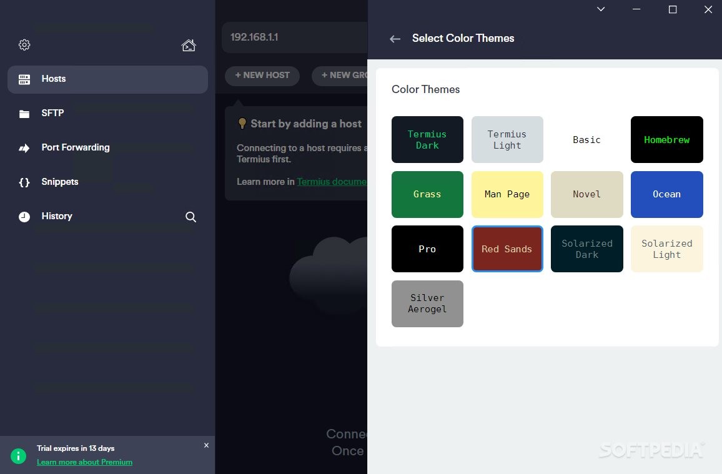The width and height of the screenshot is (722, 474).
Task: Go back from Select Color Themes
Action: (395, 39)
